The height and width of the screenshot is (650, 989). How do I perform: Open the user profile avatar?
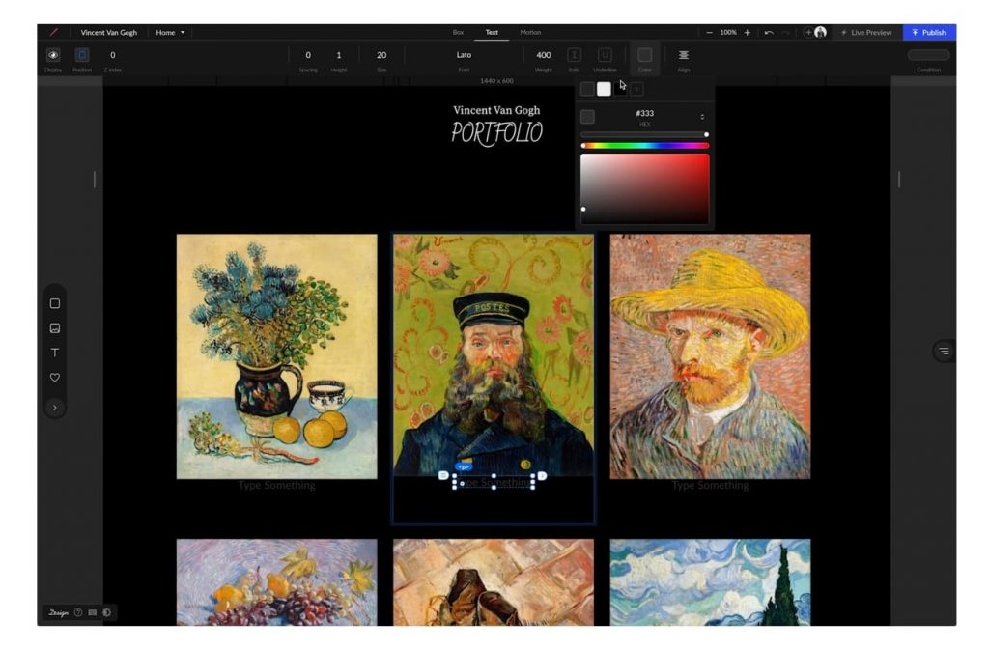(821, 32)
